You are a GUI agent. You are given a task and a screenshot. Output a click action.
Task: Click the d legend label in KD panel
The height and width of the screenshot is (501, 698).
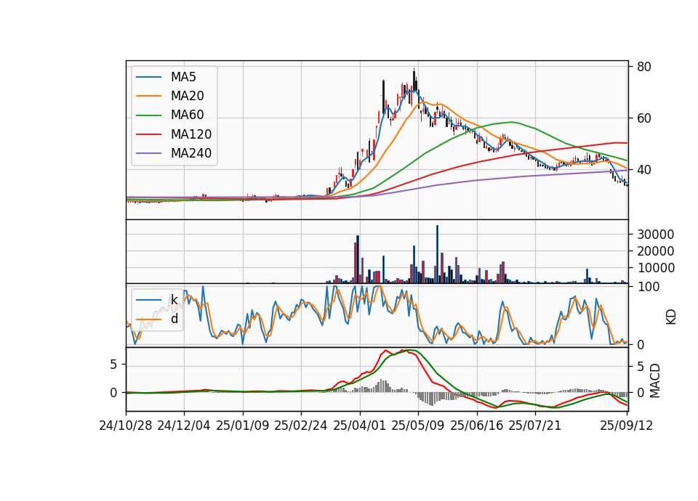point(174,319)
